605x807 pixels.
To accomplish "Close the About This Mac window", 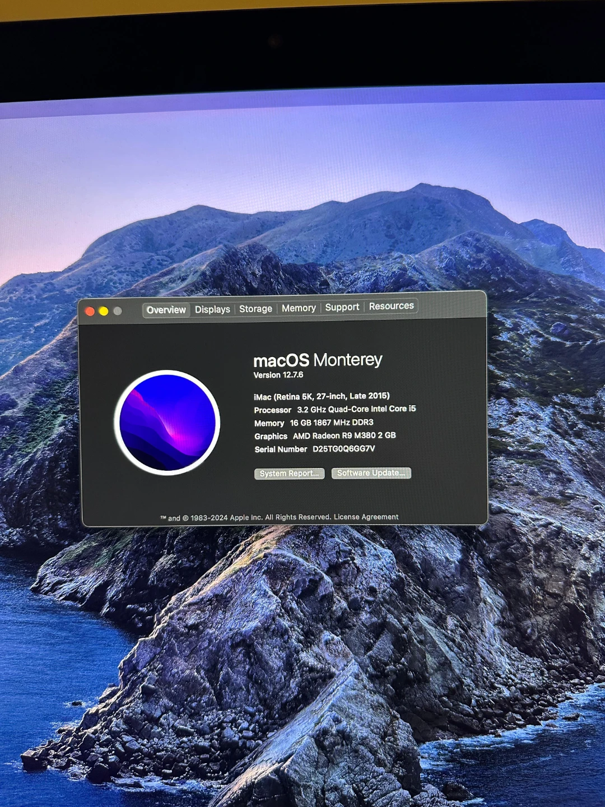I will (90, 312).
